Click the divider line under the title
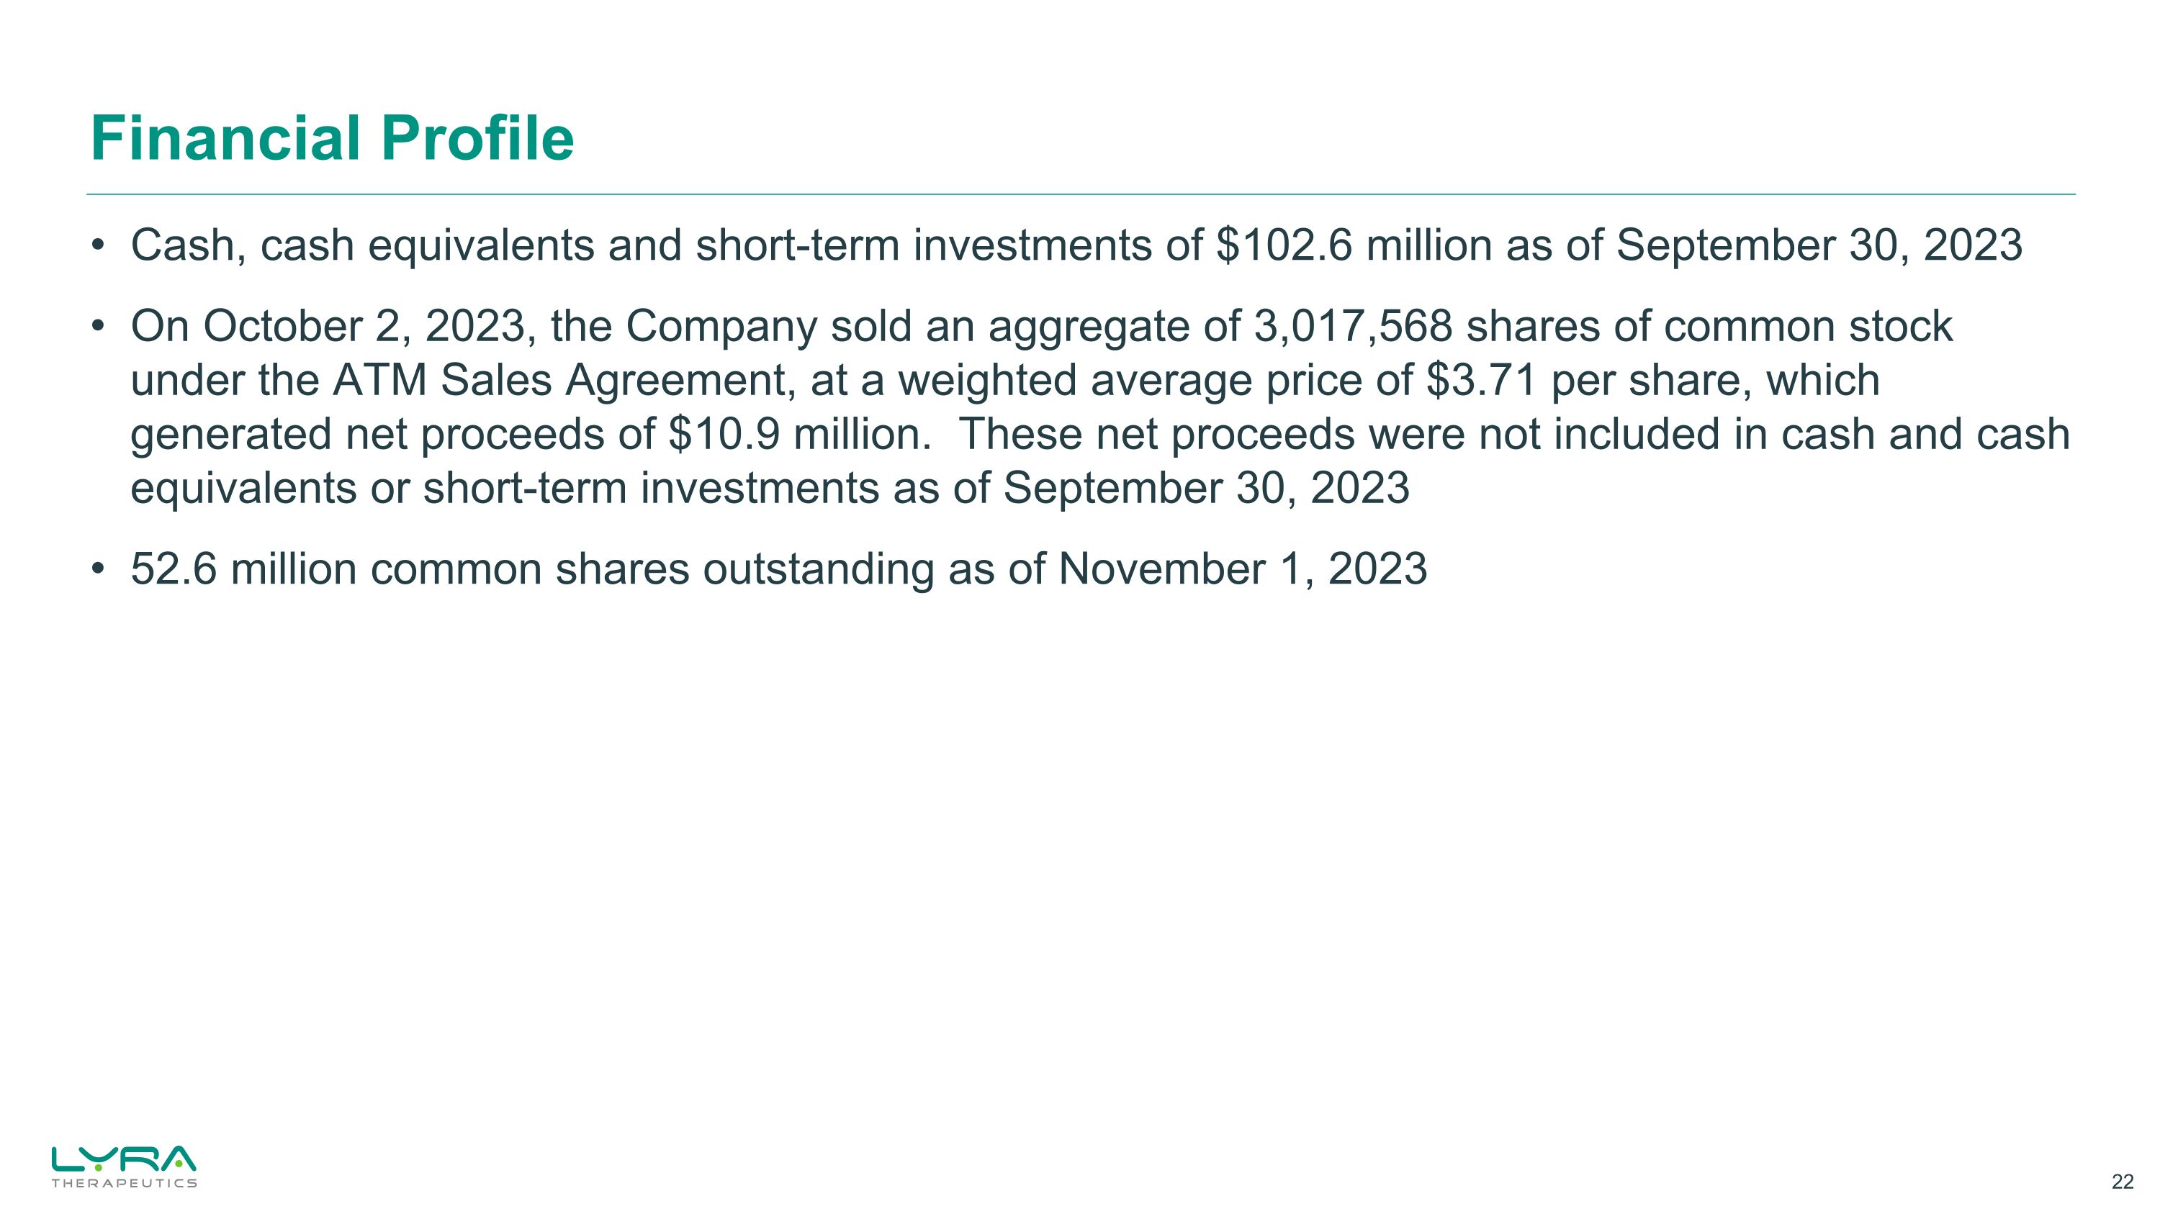The width and height of the screenshot is (2160, 1214). pyautogui.click(x=1080, y=194)
